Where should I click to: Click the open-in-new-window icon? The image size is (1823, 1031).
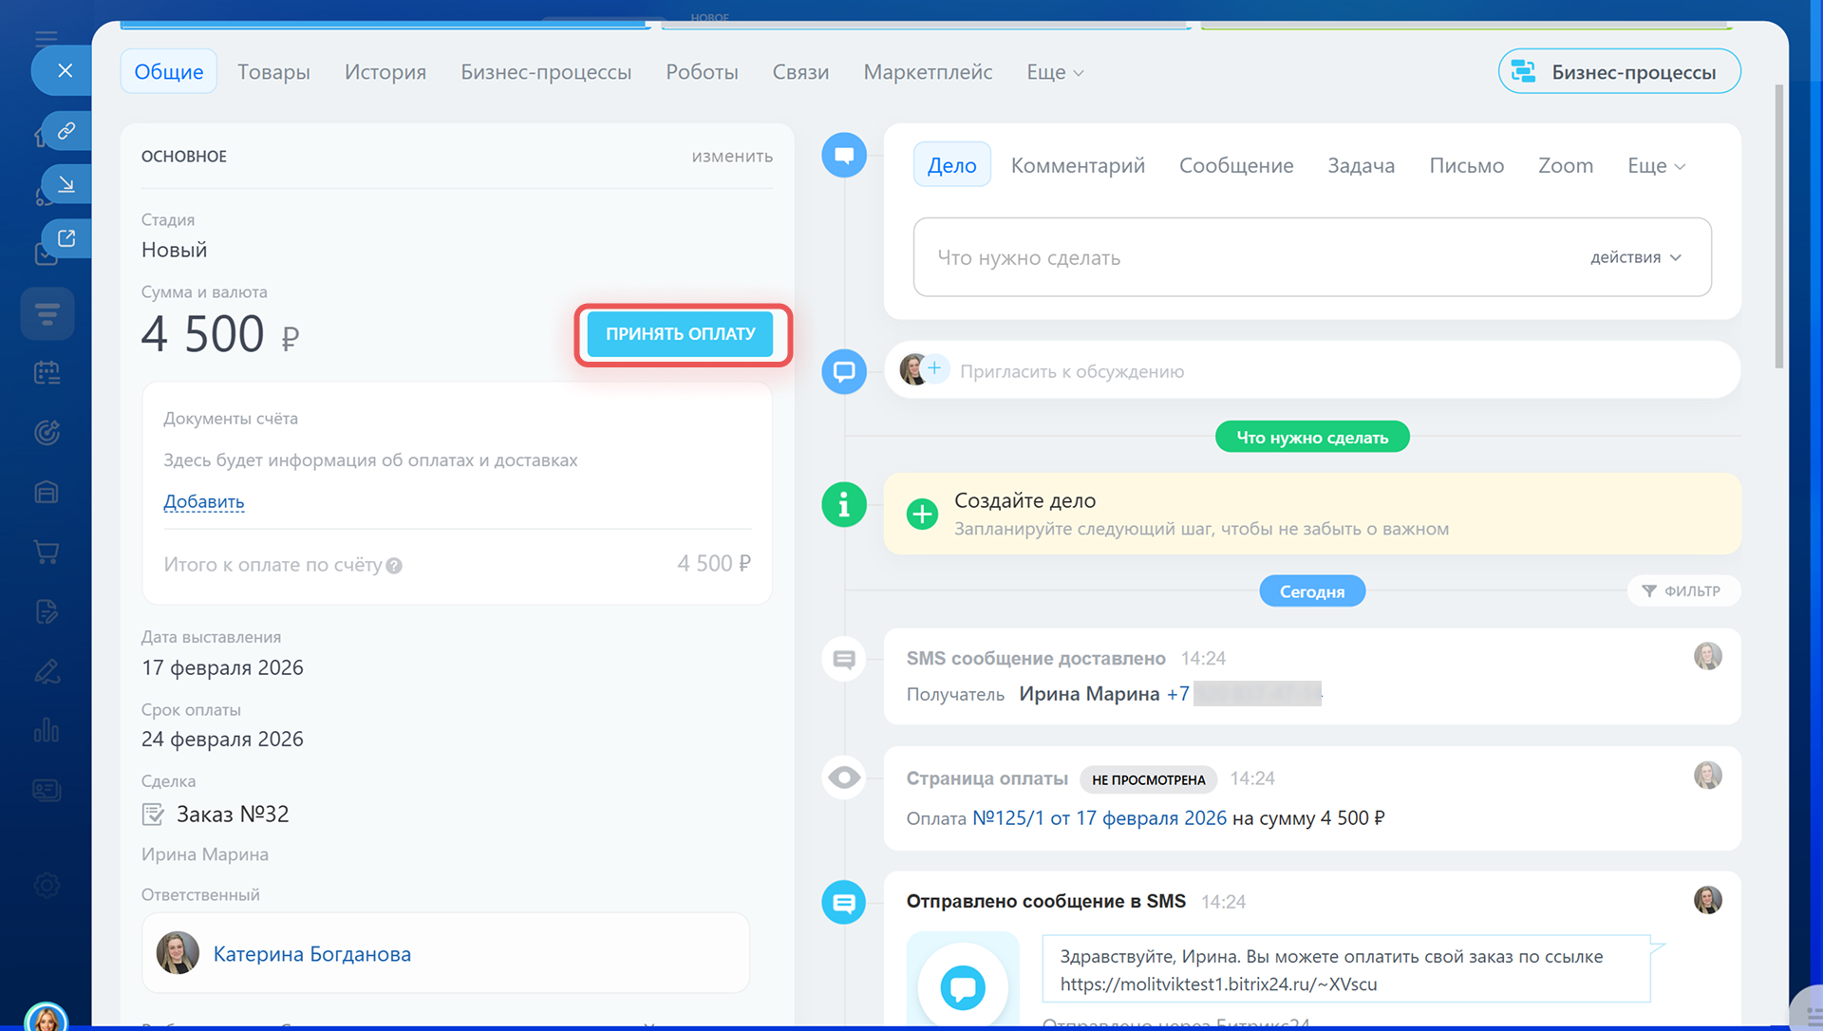pyautogui.click(x=66, y=238)
